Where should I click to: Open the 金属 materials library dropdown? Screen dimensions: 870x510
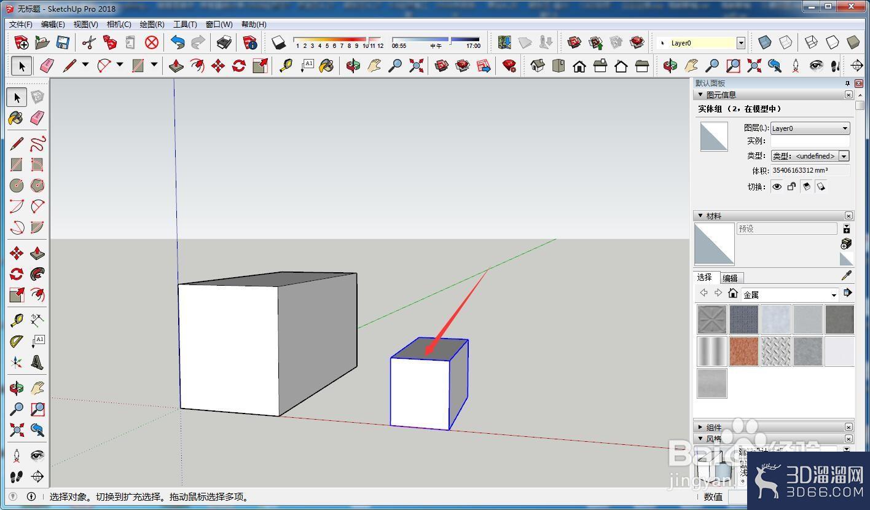click(x=790, y=294)
